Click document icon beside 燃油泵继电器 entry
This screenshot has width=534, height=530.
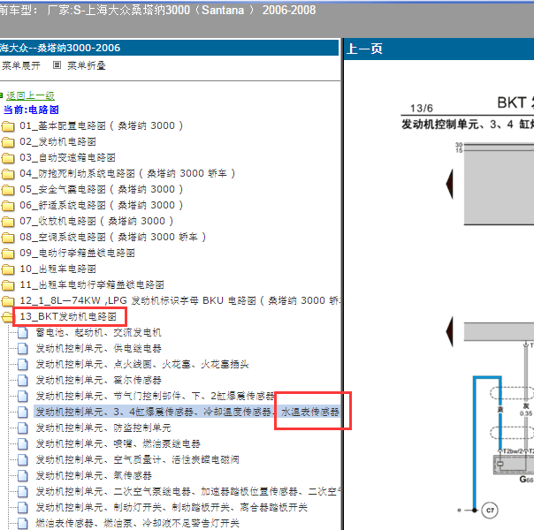coord(23,444)
